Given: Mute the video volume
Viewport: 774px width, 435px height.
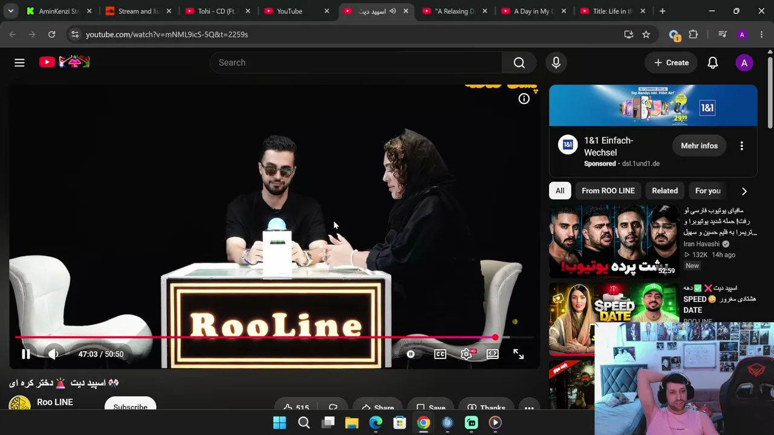Looking at the screenshot, I should point(53,354).
